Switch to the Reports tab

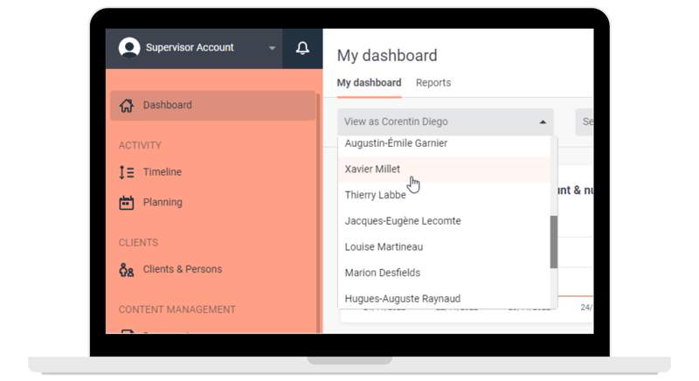[x=433, y=83]
